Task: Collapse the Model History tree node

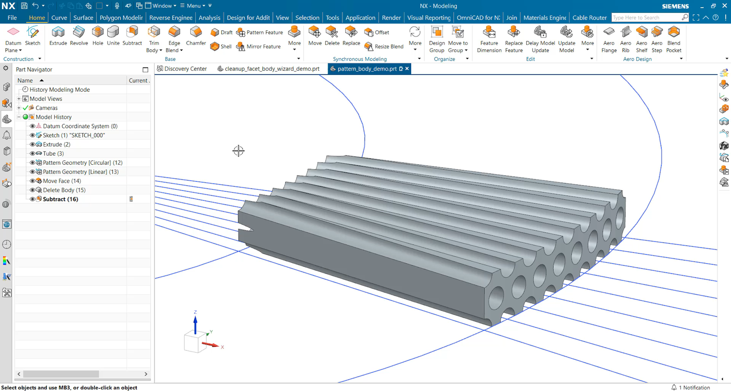Action: [19, 117]
